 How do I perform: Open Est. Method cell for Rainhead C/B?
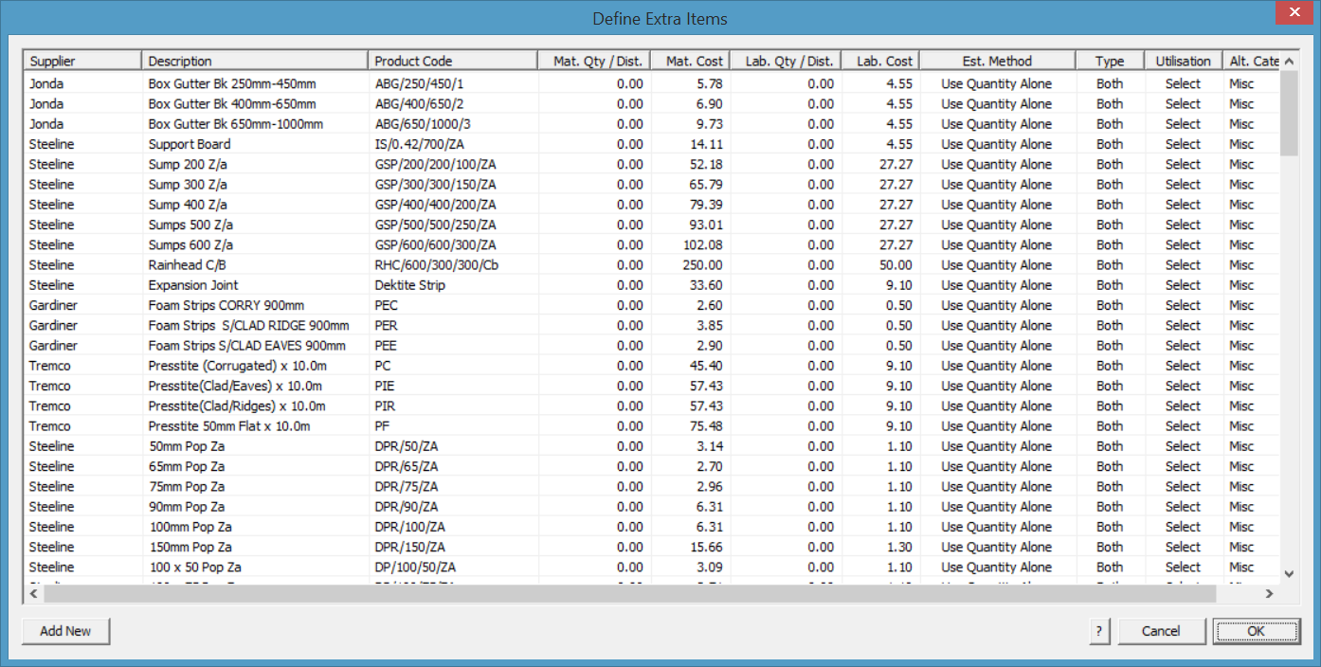(x=997, y=265)
